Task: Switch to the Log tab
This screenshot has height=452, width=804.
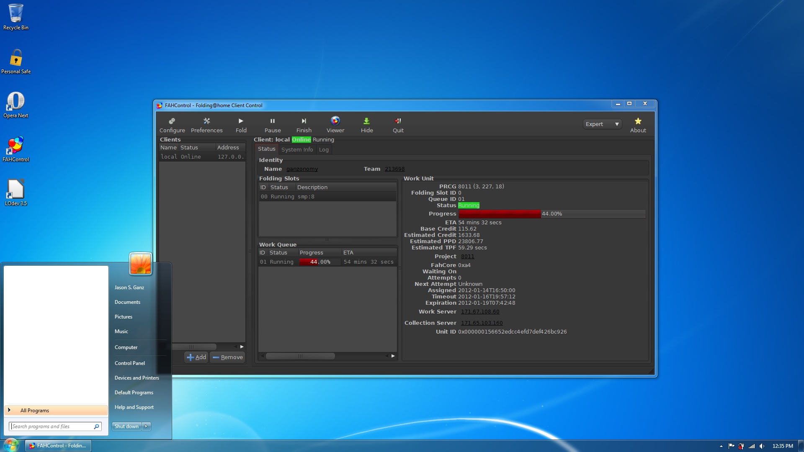Action: tap(324, 149)
